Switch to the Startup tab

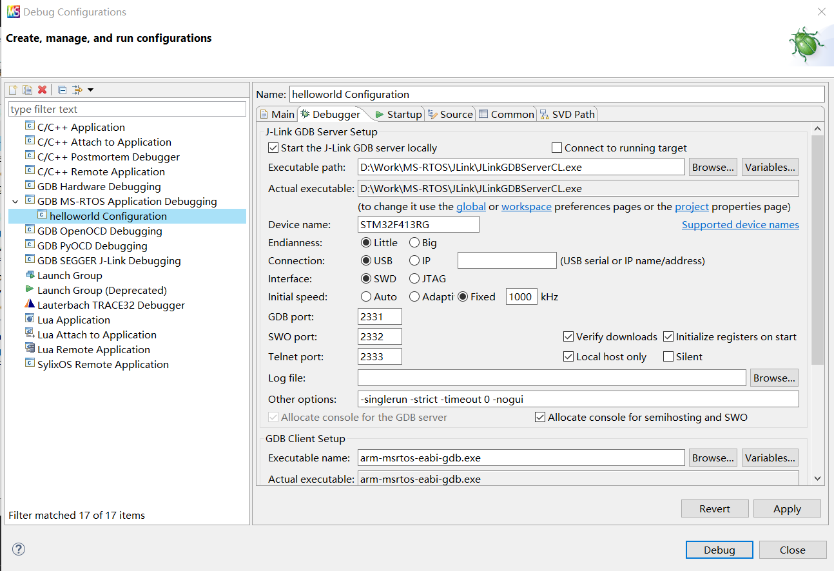point(398,115)
